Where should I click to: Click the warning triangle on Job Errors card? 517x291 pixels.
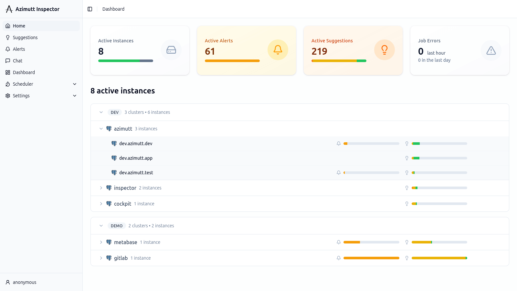click(x=491, y=50)
